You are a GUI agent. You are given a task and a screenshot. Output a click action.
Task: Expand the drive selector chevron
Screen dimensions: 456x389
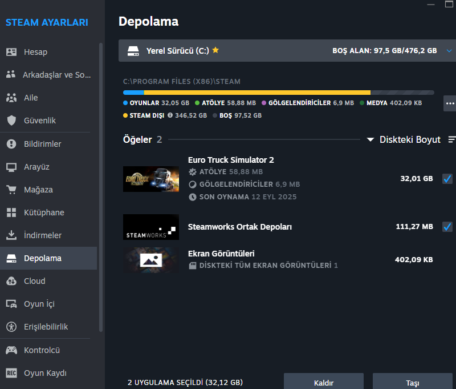click(x=449, y=51)
